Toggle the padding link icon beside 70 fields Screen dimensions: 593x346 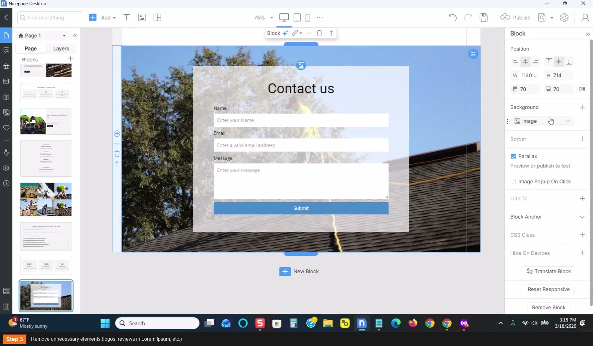[582, 89]
